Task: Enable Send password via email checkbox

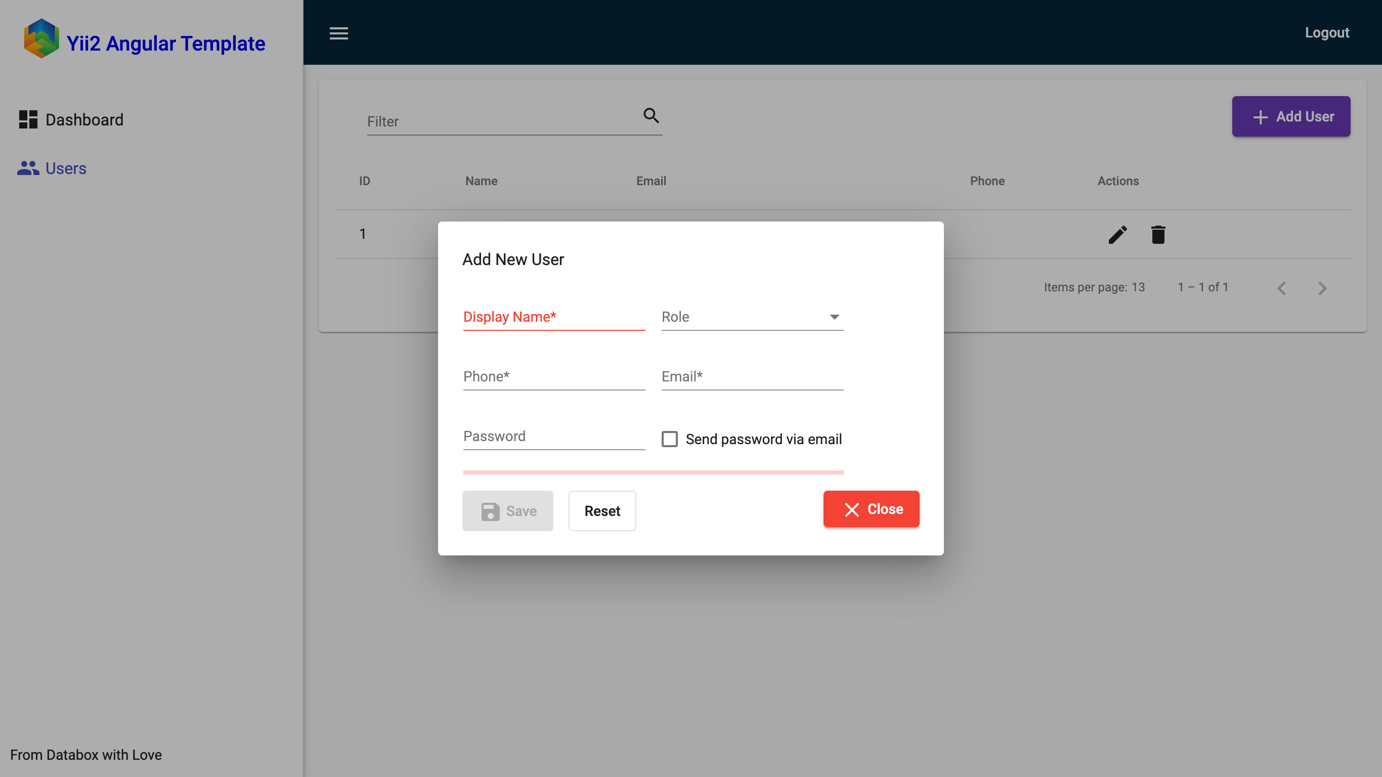Action: [x=669, y=439]
